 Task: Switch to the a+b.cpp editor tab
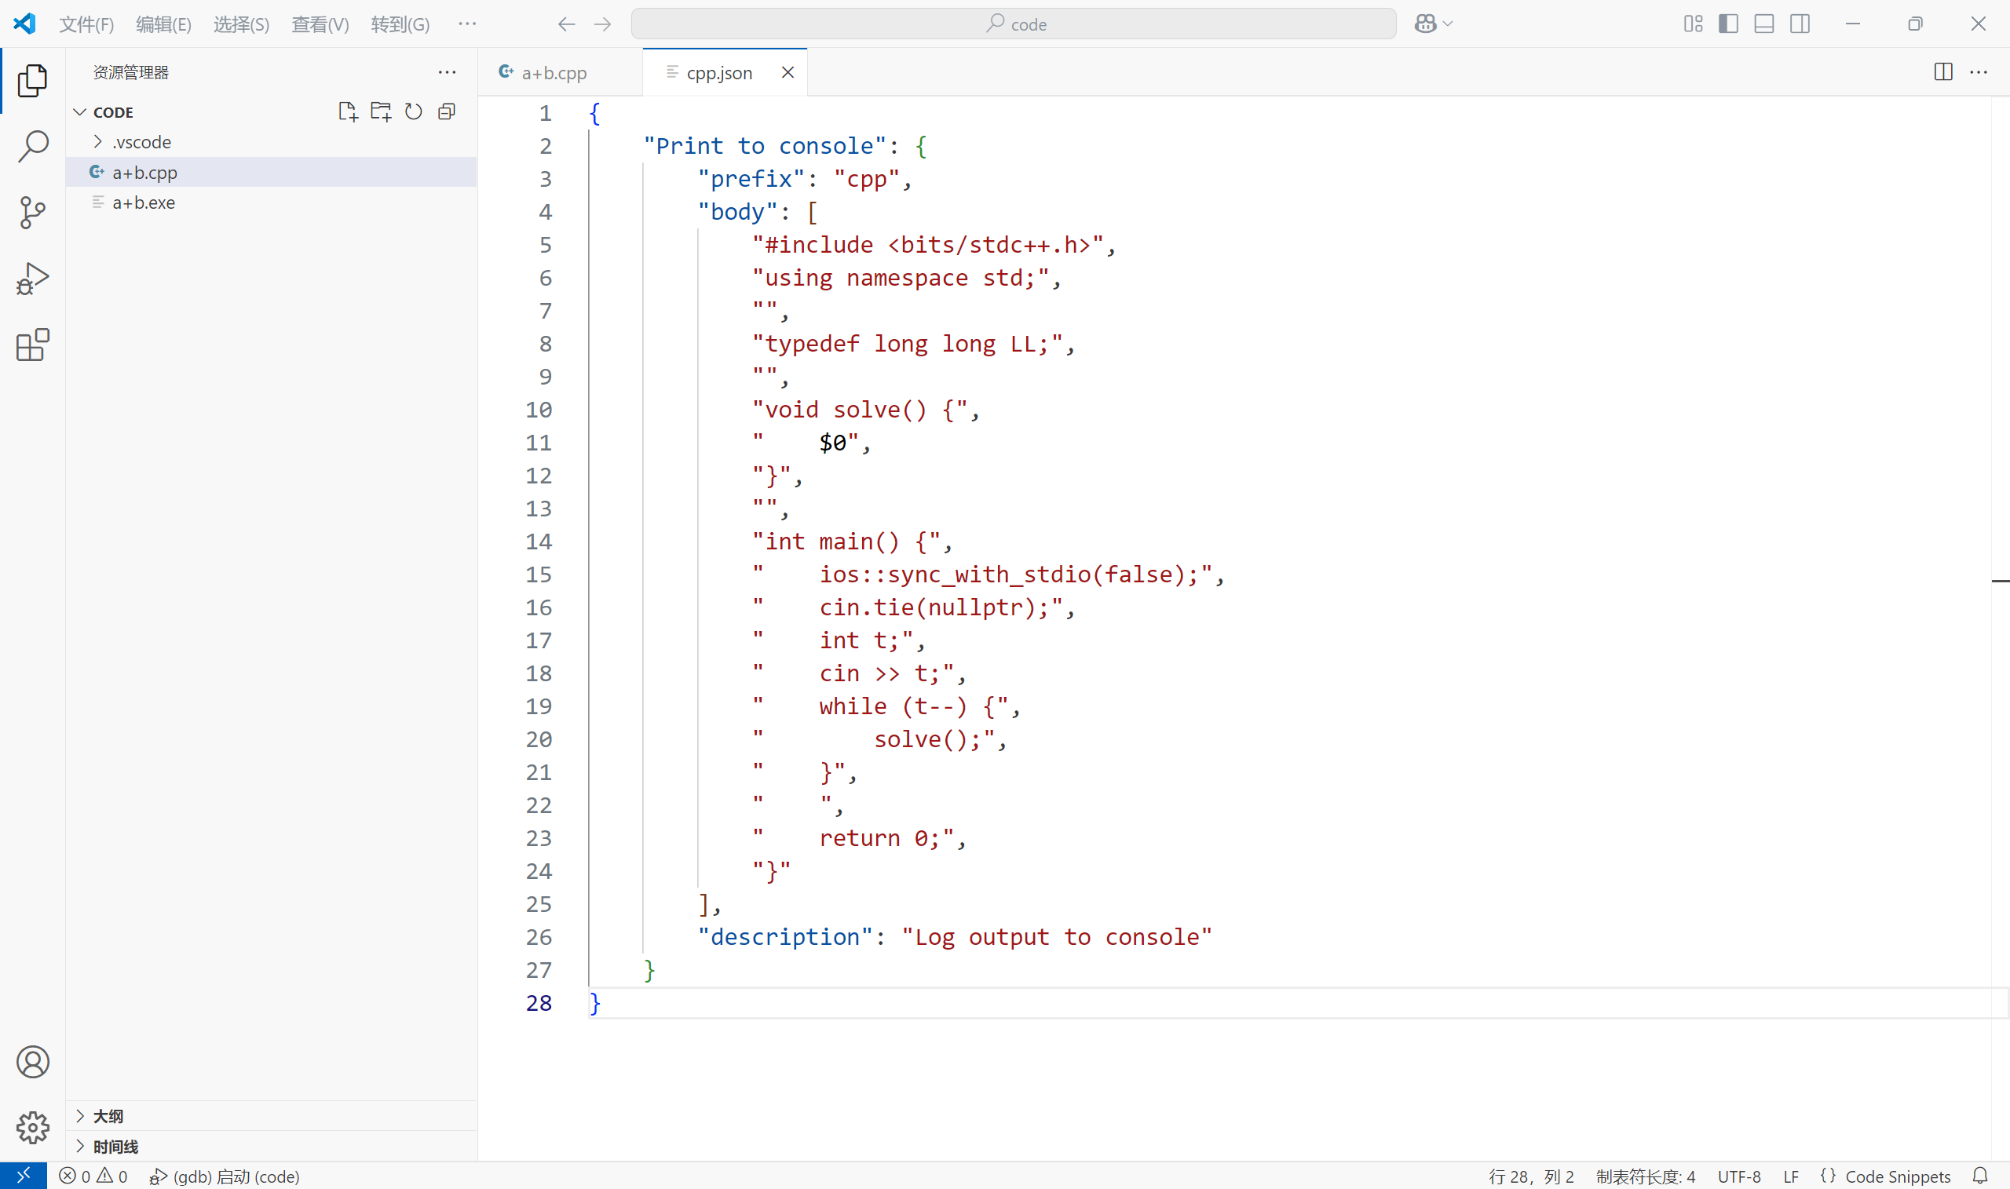pos(554,72)
